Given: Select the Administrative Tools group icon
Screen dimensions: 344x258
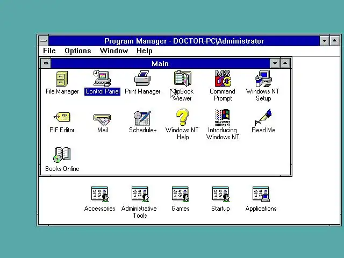Looking at the screenshot, I should click(x=140, y=195).
